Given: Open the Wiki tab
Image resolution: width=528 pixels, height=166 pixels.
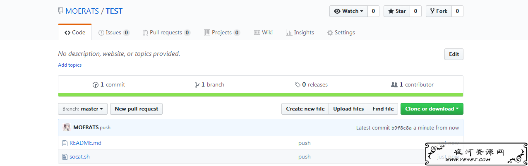Looking at the screenshot, I should tap(263, 32).
